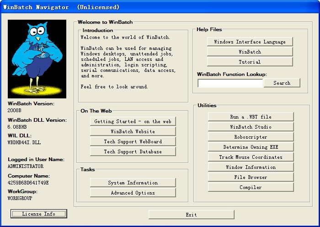Viewport: 320px width, 227px height.
Task: Open Track Mouse Coordinates utility
Action: (x=251, y=157)
